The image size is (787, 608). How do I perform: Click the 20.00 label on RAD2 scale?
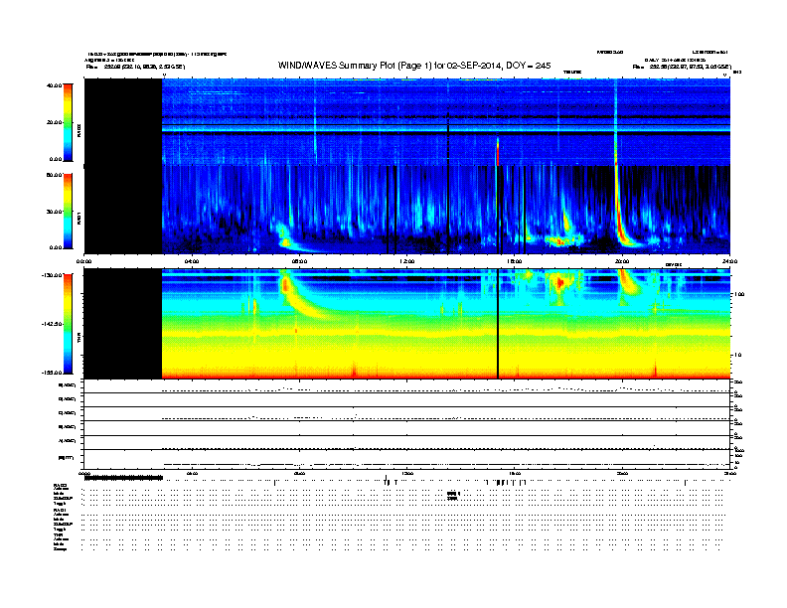coord(54,122)
